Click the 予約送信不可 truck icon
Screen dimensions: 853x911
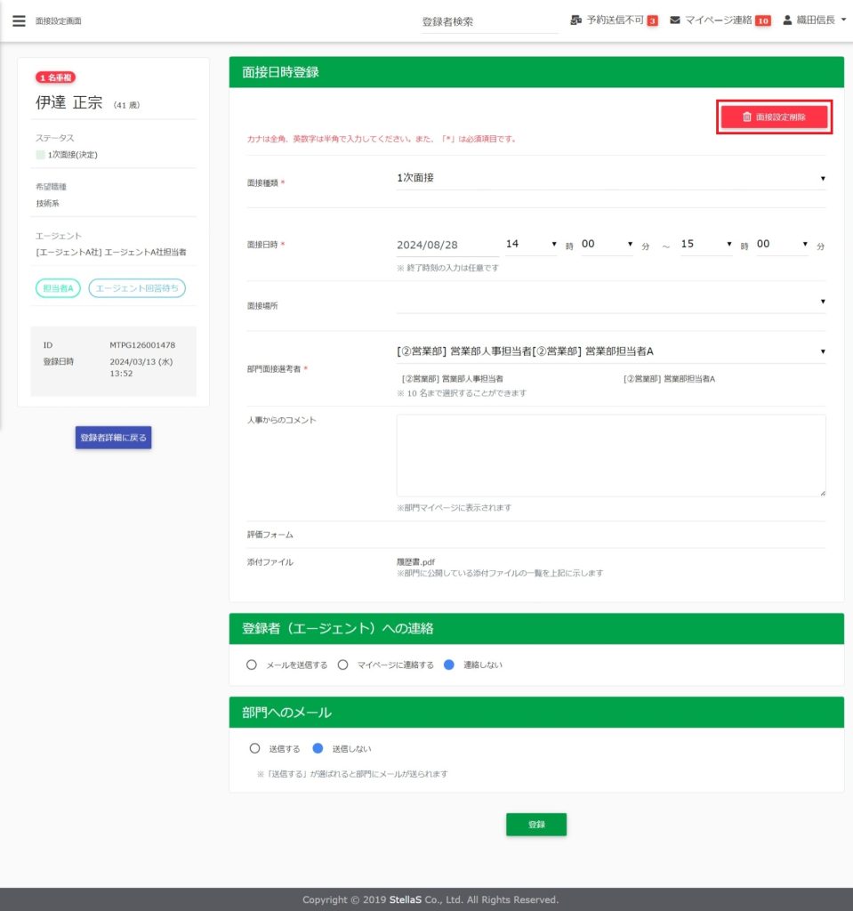(x=576, y=20)
